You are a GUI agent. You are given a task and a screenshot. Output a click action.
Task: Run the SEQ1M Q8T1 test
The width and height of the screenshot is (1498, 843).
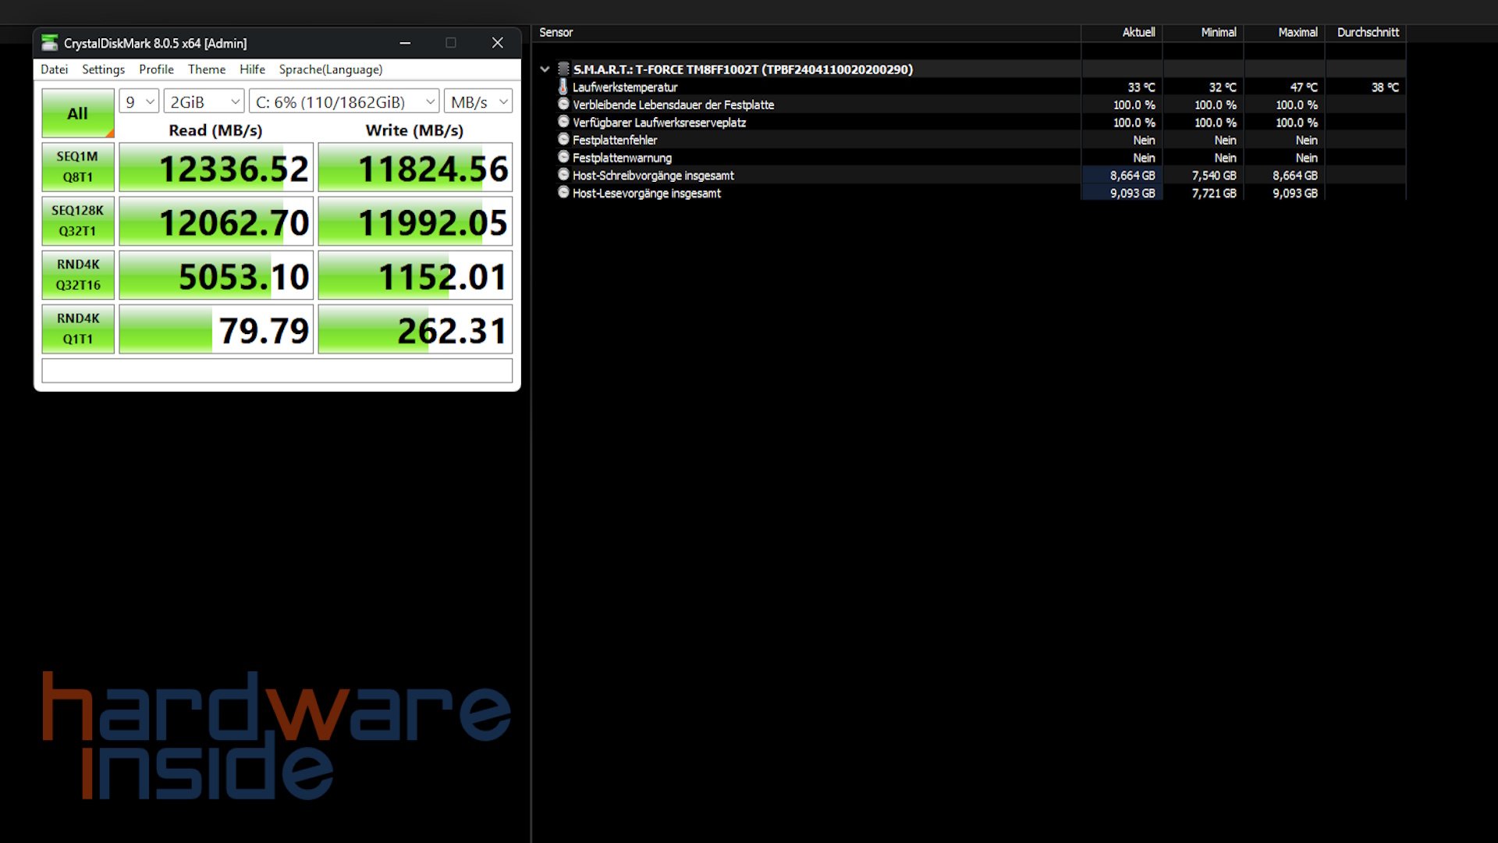[x=77, y=167]
